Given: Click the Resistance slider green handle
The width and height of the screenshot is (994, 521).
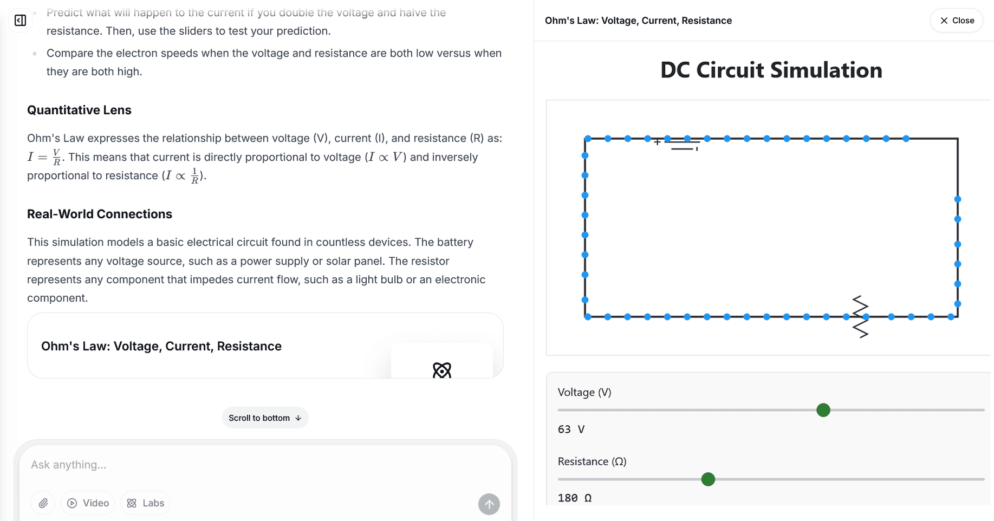Looking at the screenshot, I should coord(708,479).
